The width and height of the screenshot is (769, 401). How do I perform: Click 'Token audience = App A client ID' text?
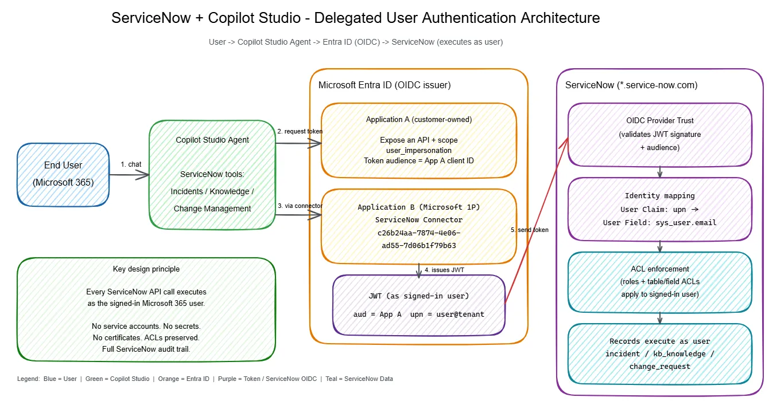tap(419, 161)
